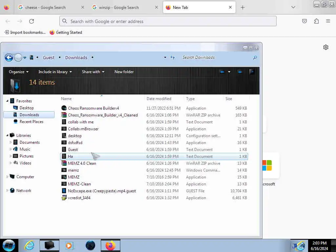Expand the Music library node
Viewport: 336px width, 252px height.
click(x=10, y=149)
